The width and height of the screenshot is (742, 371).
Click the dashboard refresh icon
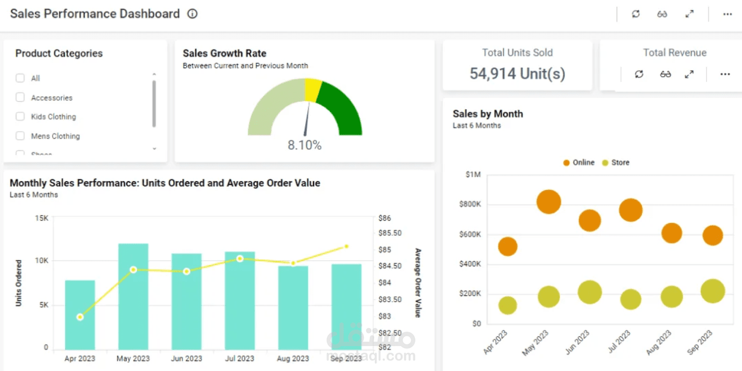coord(636,14)
